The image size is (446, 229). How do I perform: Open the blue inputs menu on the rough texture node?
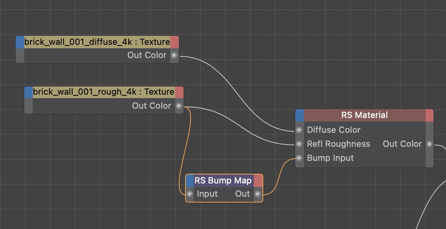pyautogui.click(x=29, y=92)
